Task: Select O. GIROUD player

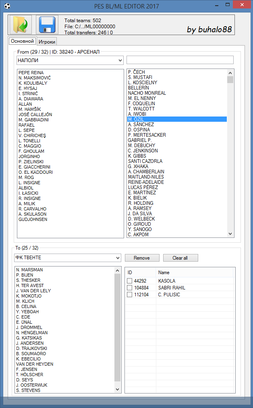Action: 139,224
